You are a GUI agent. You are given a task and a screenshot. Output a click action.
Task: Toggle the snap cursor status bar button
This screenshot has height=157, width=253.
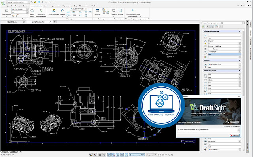(x=95, y=155)
